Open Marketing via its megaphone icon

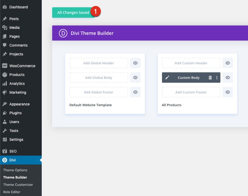pos(5,92)
